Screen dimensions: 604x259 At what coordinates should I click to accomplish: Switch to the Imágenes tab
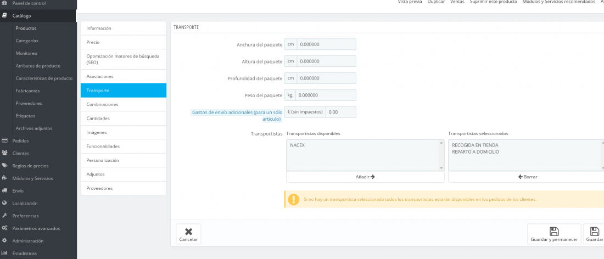(123, 132)
